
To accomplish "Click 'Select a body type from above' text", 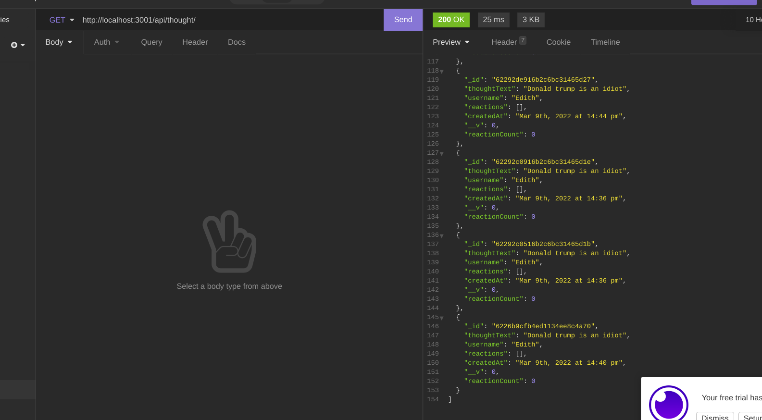I will click(x=229, y=286).
